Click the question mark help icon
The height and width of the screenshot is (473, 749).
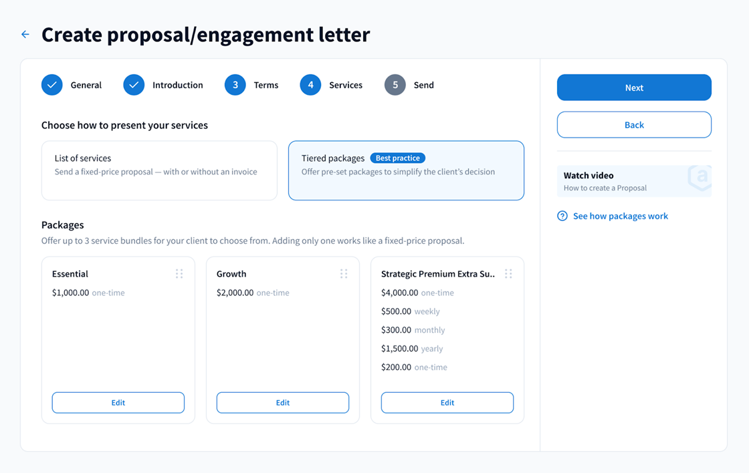[x=562, y=216]
